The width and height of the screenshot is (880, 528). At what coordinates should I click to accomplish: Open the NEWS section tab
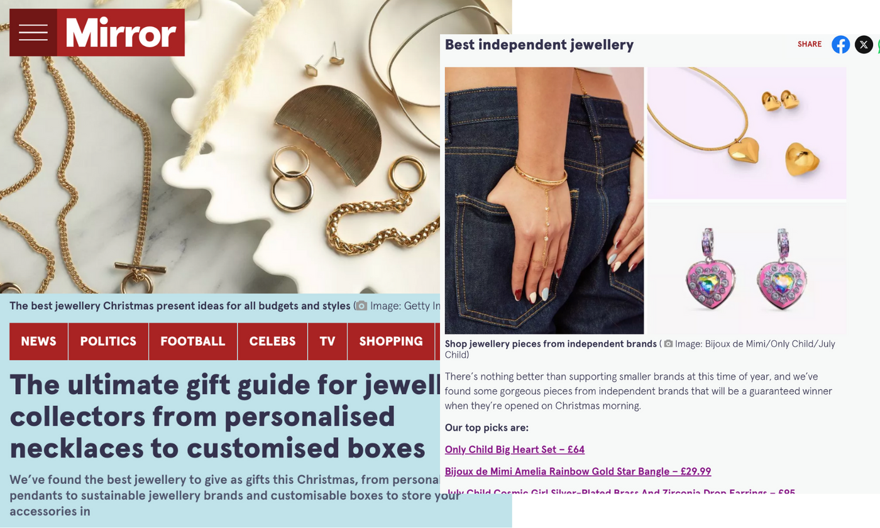[38, 341]
